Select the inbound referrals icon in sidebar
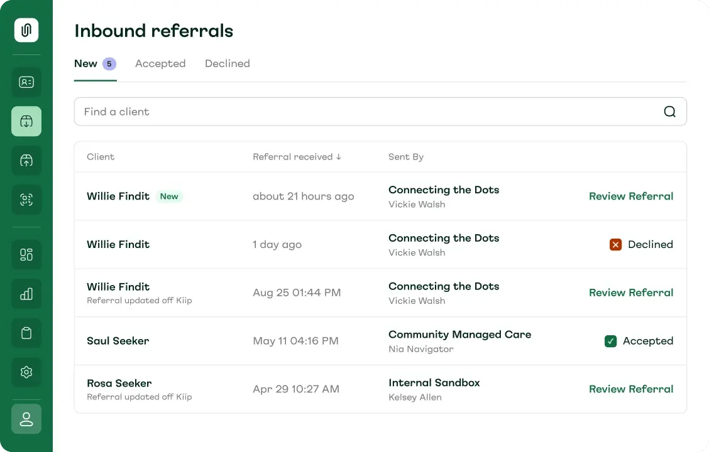Viewport: 709px width, 452px height. click(x=26, y=121)
